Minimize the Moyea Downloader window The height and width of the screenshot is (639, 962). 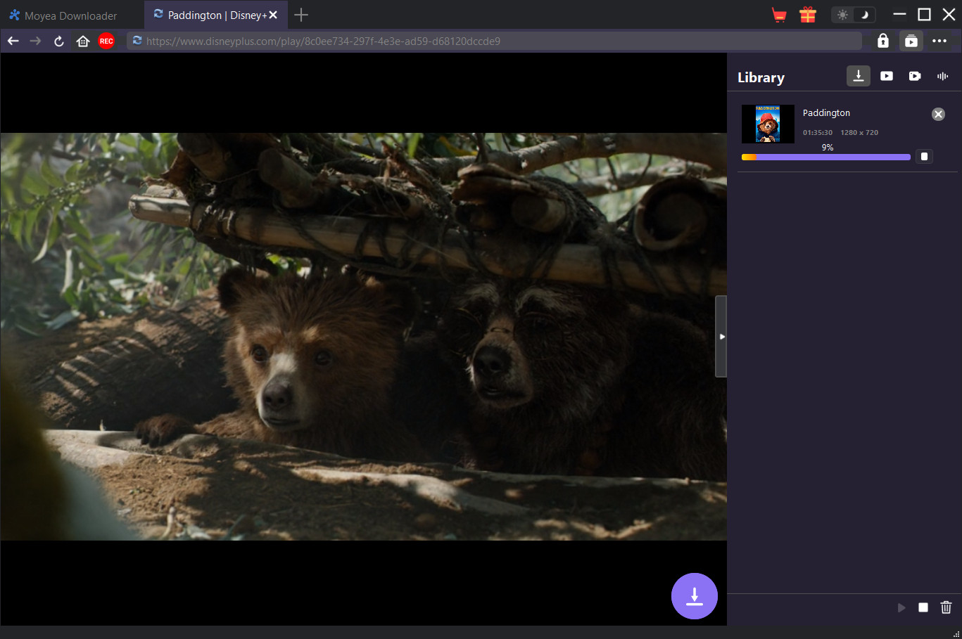coord(899,15)
